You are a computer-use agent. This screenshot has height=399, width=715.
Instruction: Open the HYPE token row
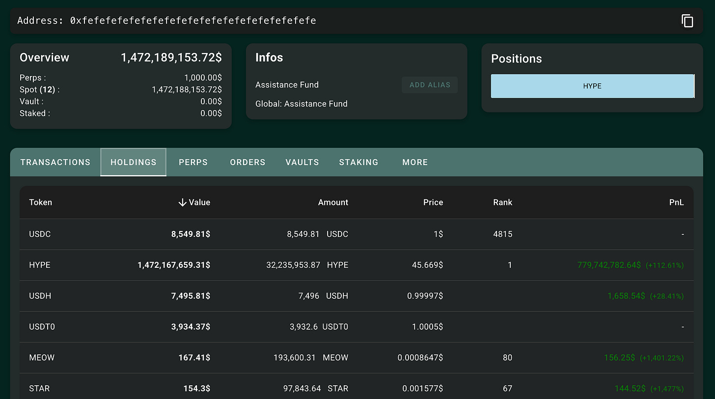[357, 265]
